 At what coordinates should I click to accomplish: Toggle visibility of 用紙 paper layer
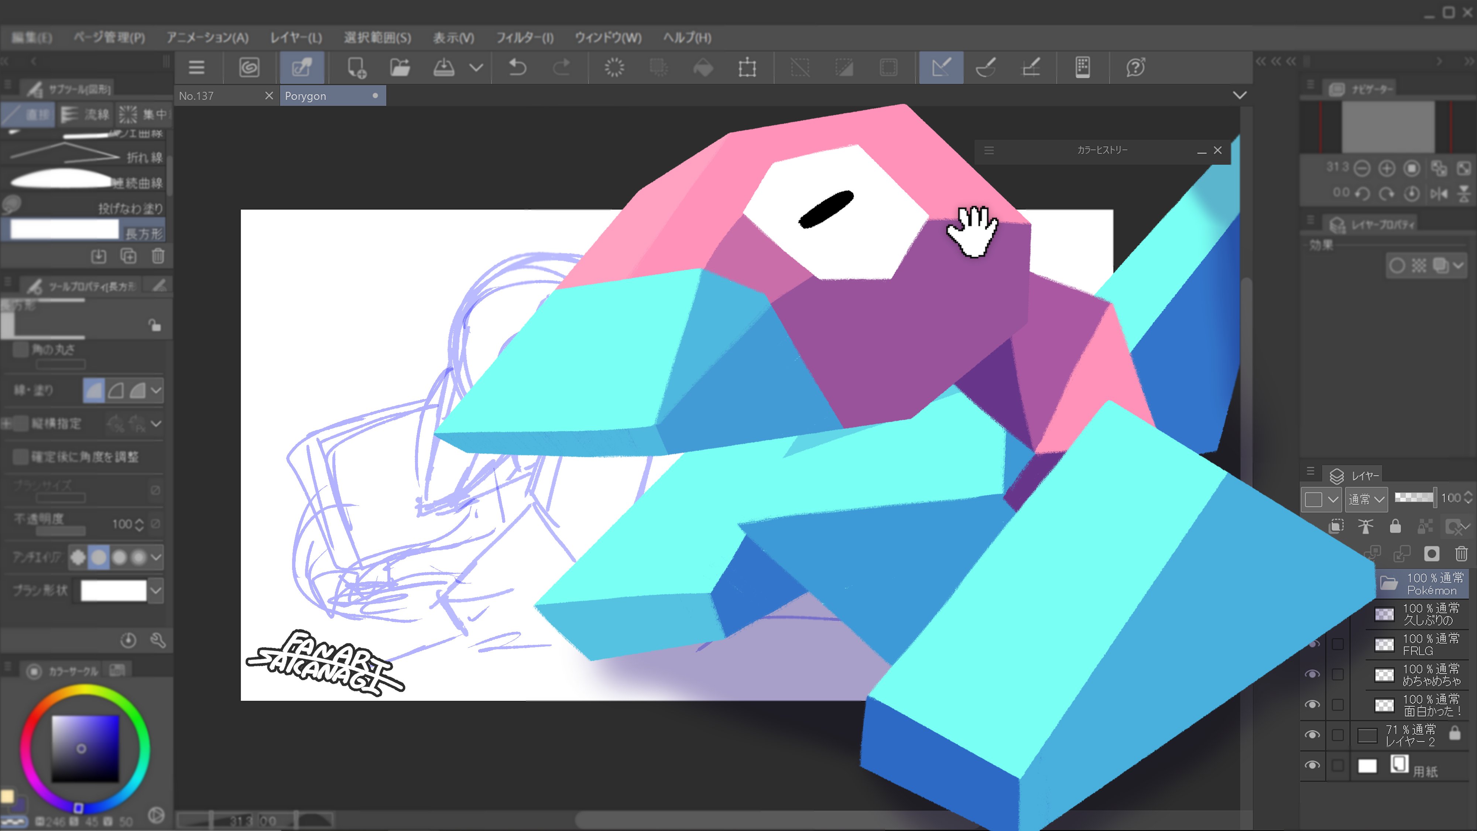[x=1312, y=765]
